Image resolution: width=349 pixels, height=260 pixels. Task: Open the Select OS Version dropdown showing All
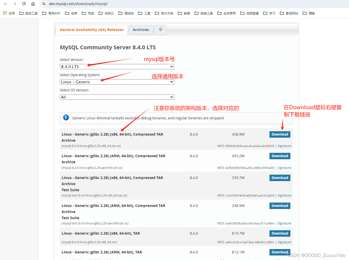(x=117, y=97)
